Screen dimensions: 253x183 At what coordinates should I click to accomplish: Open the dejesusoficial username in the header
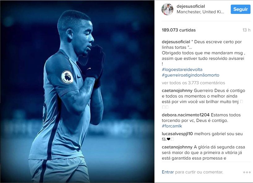point(191,6)
